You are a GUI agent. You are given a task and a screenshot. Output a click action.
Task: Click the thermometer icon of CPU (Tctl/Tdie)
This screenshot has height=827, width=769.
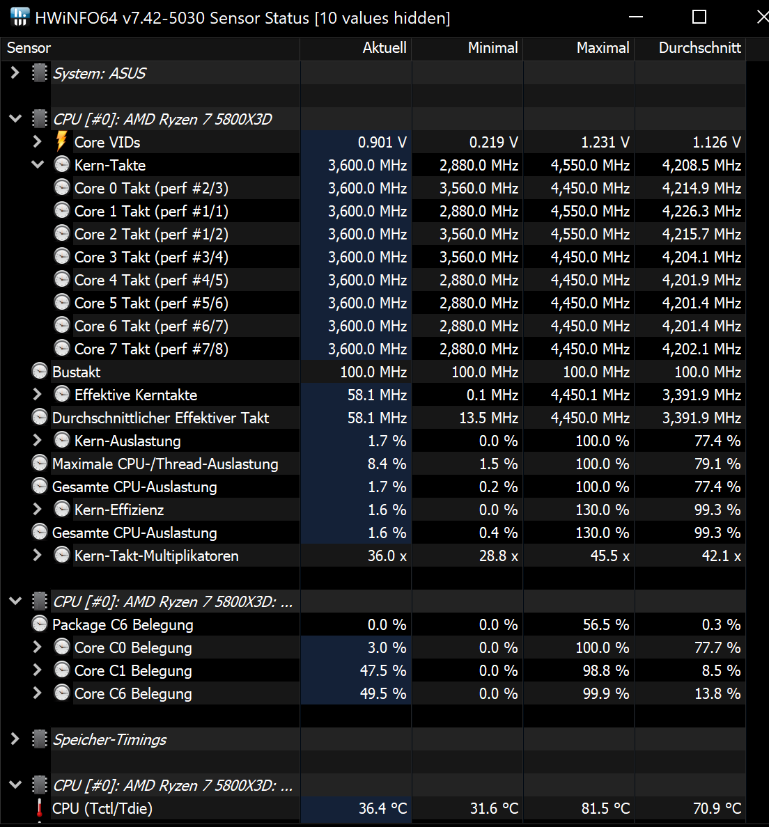[x=40, y=808]
